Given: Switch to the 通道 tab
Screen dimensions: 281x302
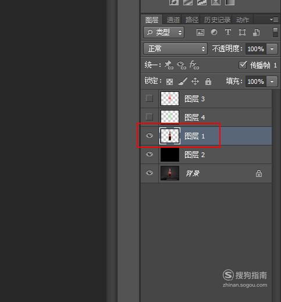Looking at the screenshot, I should 173,20.
